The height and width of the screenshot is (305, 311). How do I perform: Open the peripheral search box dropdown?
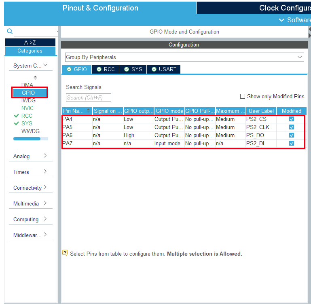click(x=57, y=32)
